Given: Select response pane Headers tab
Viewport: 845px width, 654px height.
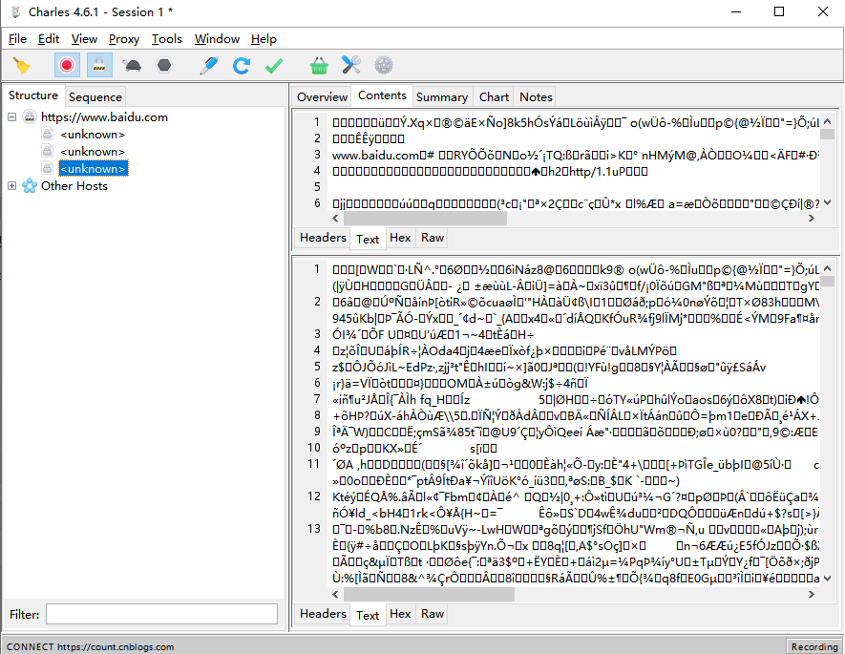Looking at the screenshot, I should coord(323,614).
